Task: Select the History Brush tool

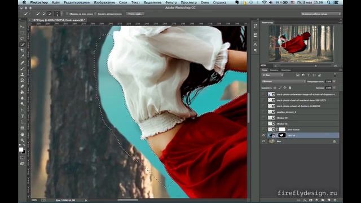Action: coord(23,80)
